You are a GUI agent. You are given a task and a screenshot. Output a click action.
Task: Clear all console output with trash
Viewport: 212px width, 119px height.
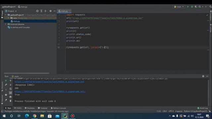click(x=10, y=101)
